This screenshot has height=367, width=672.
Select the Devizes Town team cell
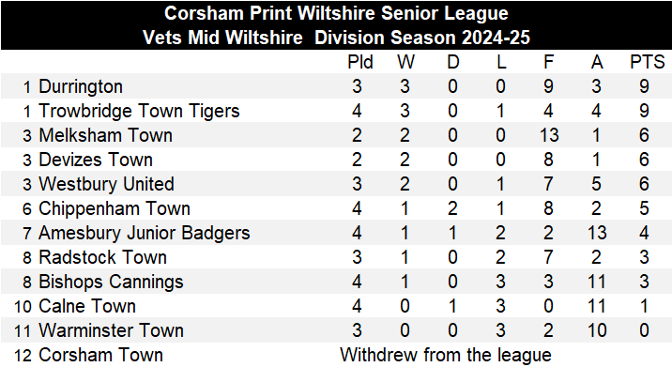coord(96,160)
